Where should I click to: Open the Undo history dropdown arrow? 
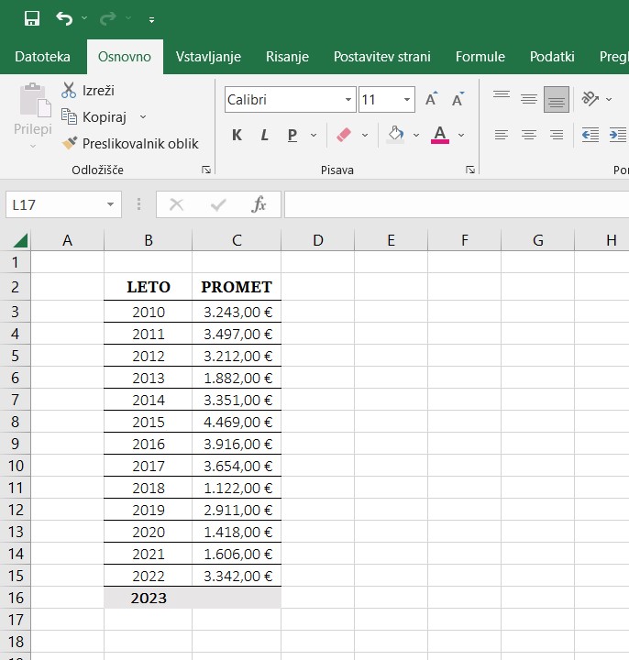coord(84,18)
